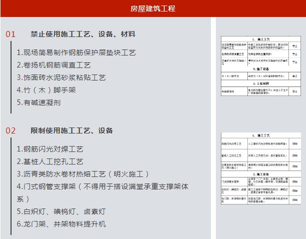Viewport: 306px width, 239px height.
Task: Pick entry 龙门架、井架物料提升机
Action: pyautogui.click(x=61, y=224)
